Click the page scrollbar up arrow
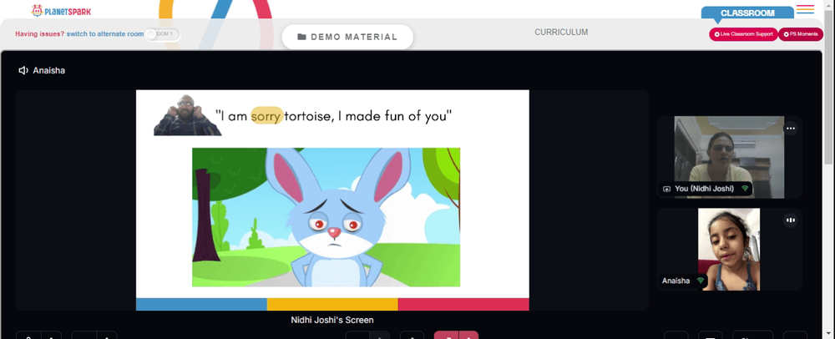Image resolution: width=835 pixels, height=339 pixels. click(x=830, y=4)
